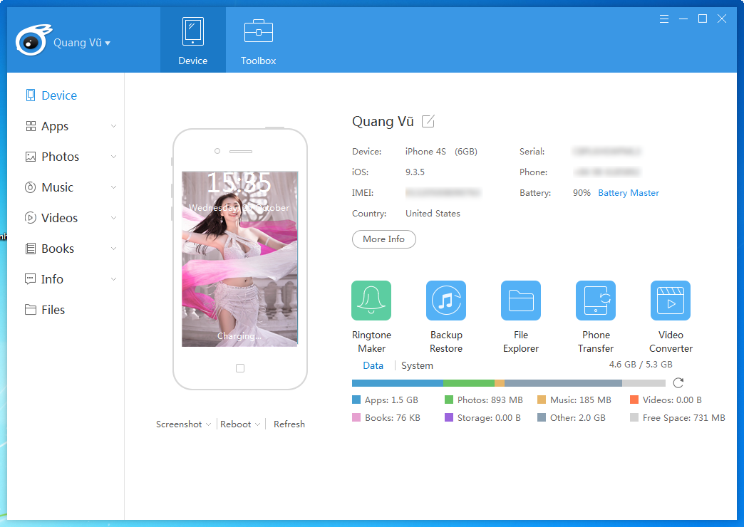Open the Screenshot options dropdown
Viewport: 744px width, 527px height.
pos(183,424)
